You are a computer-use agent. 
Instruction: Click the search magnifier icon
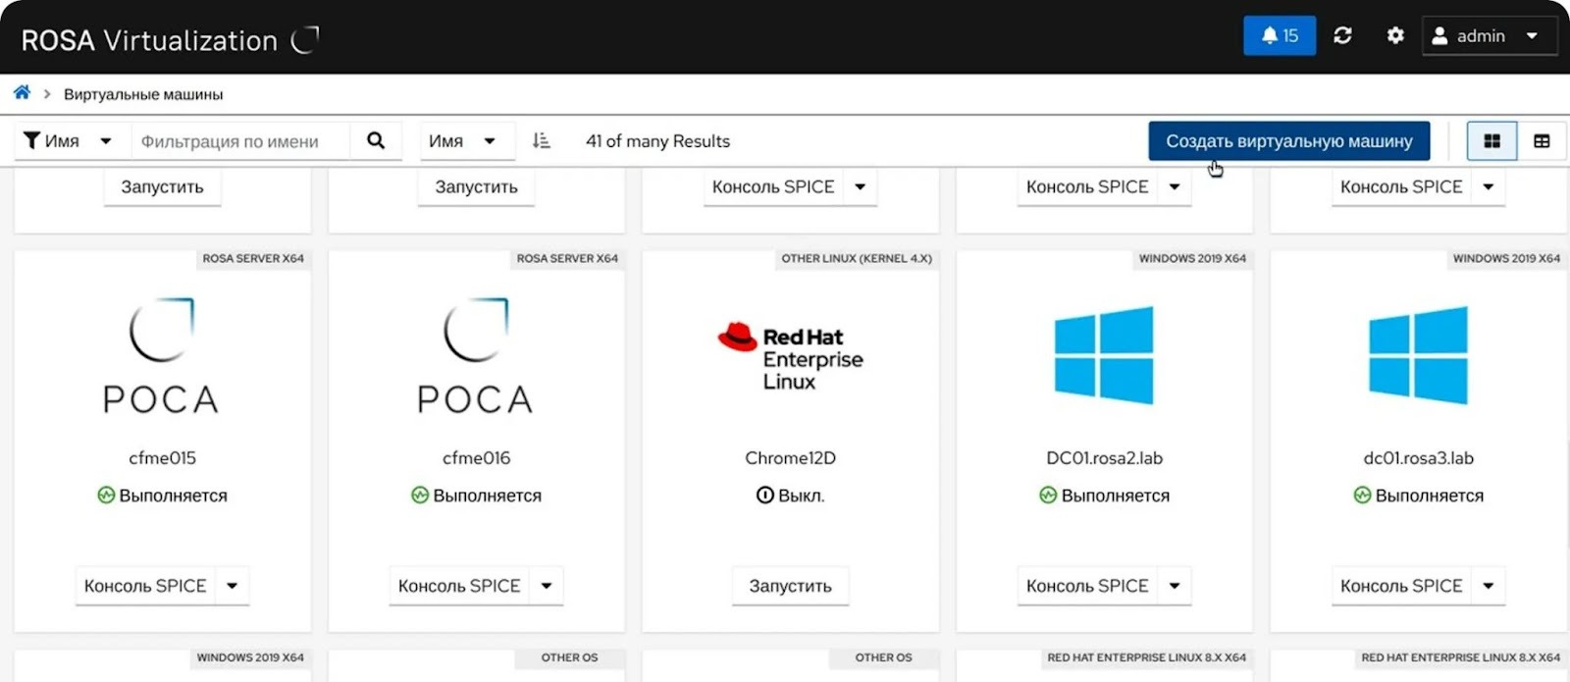(376, 141)
